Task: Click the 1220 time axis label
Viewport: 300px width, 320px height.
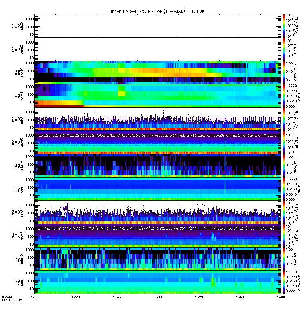Action: coord(76,297)
